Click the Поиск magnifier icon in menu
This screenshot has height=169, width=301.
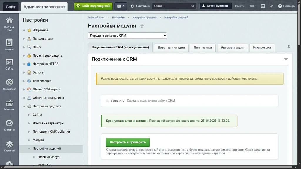click(29, 47)
